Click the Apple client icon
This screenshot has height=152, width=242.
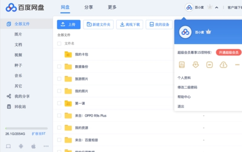coord(33,146)
